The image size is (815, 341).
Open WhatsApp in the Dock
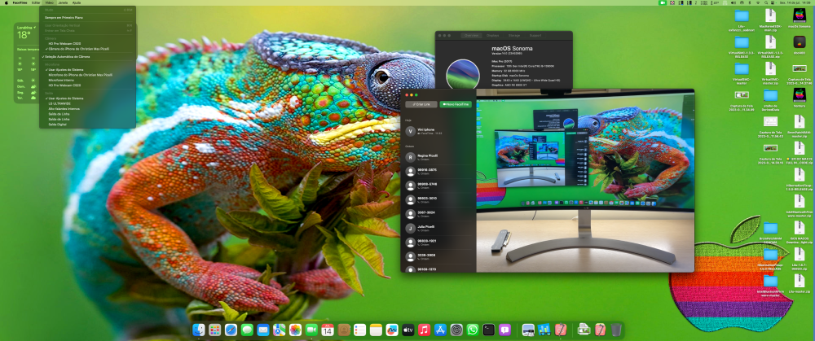(473, 330)
